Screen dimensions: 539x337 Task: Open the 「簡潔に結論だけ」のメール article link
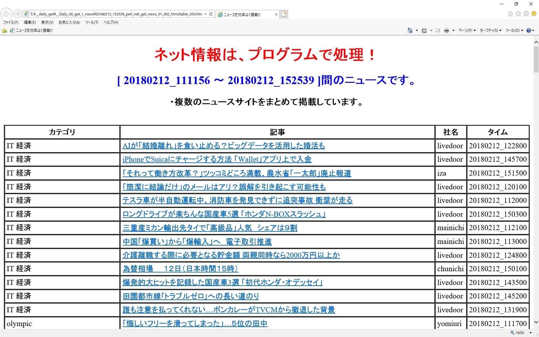224,187
